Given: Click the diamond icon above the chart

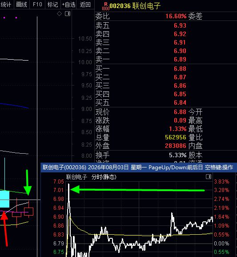Looking at the screenshot, I should (x=59, y=14).
